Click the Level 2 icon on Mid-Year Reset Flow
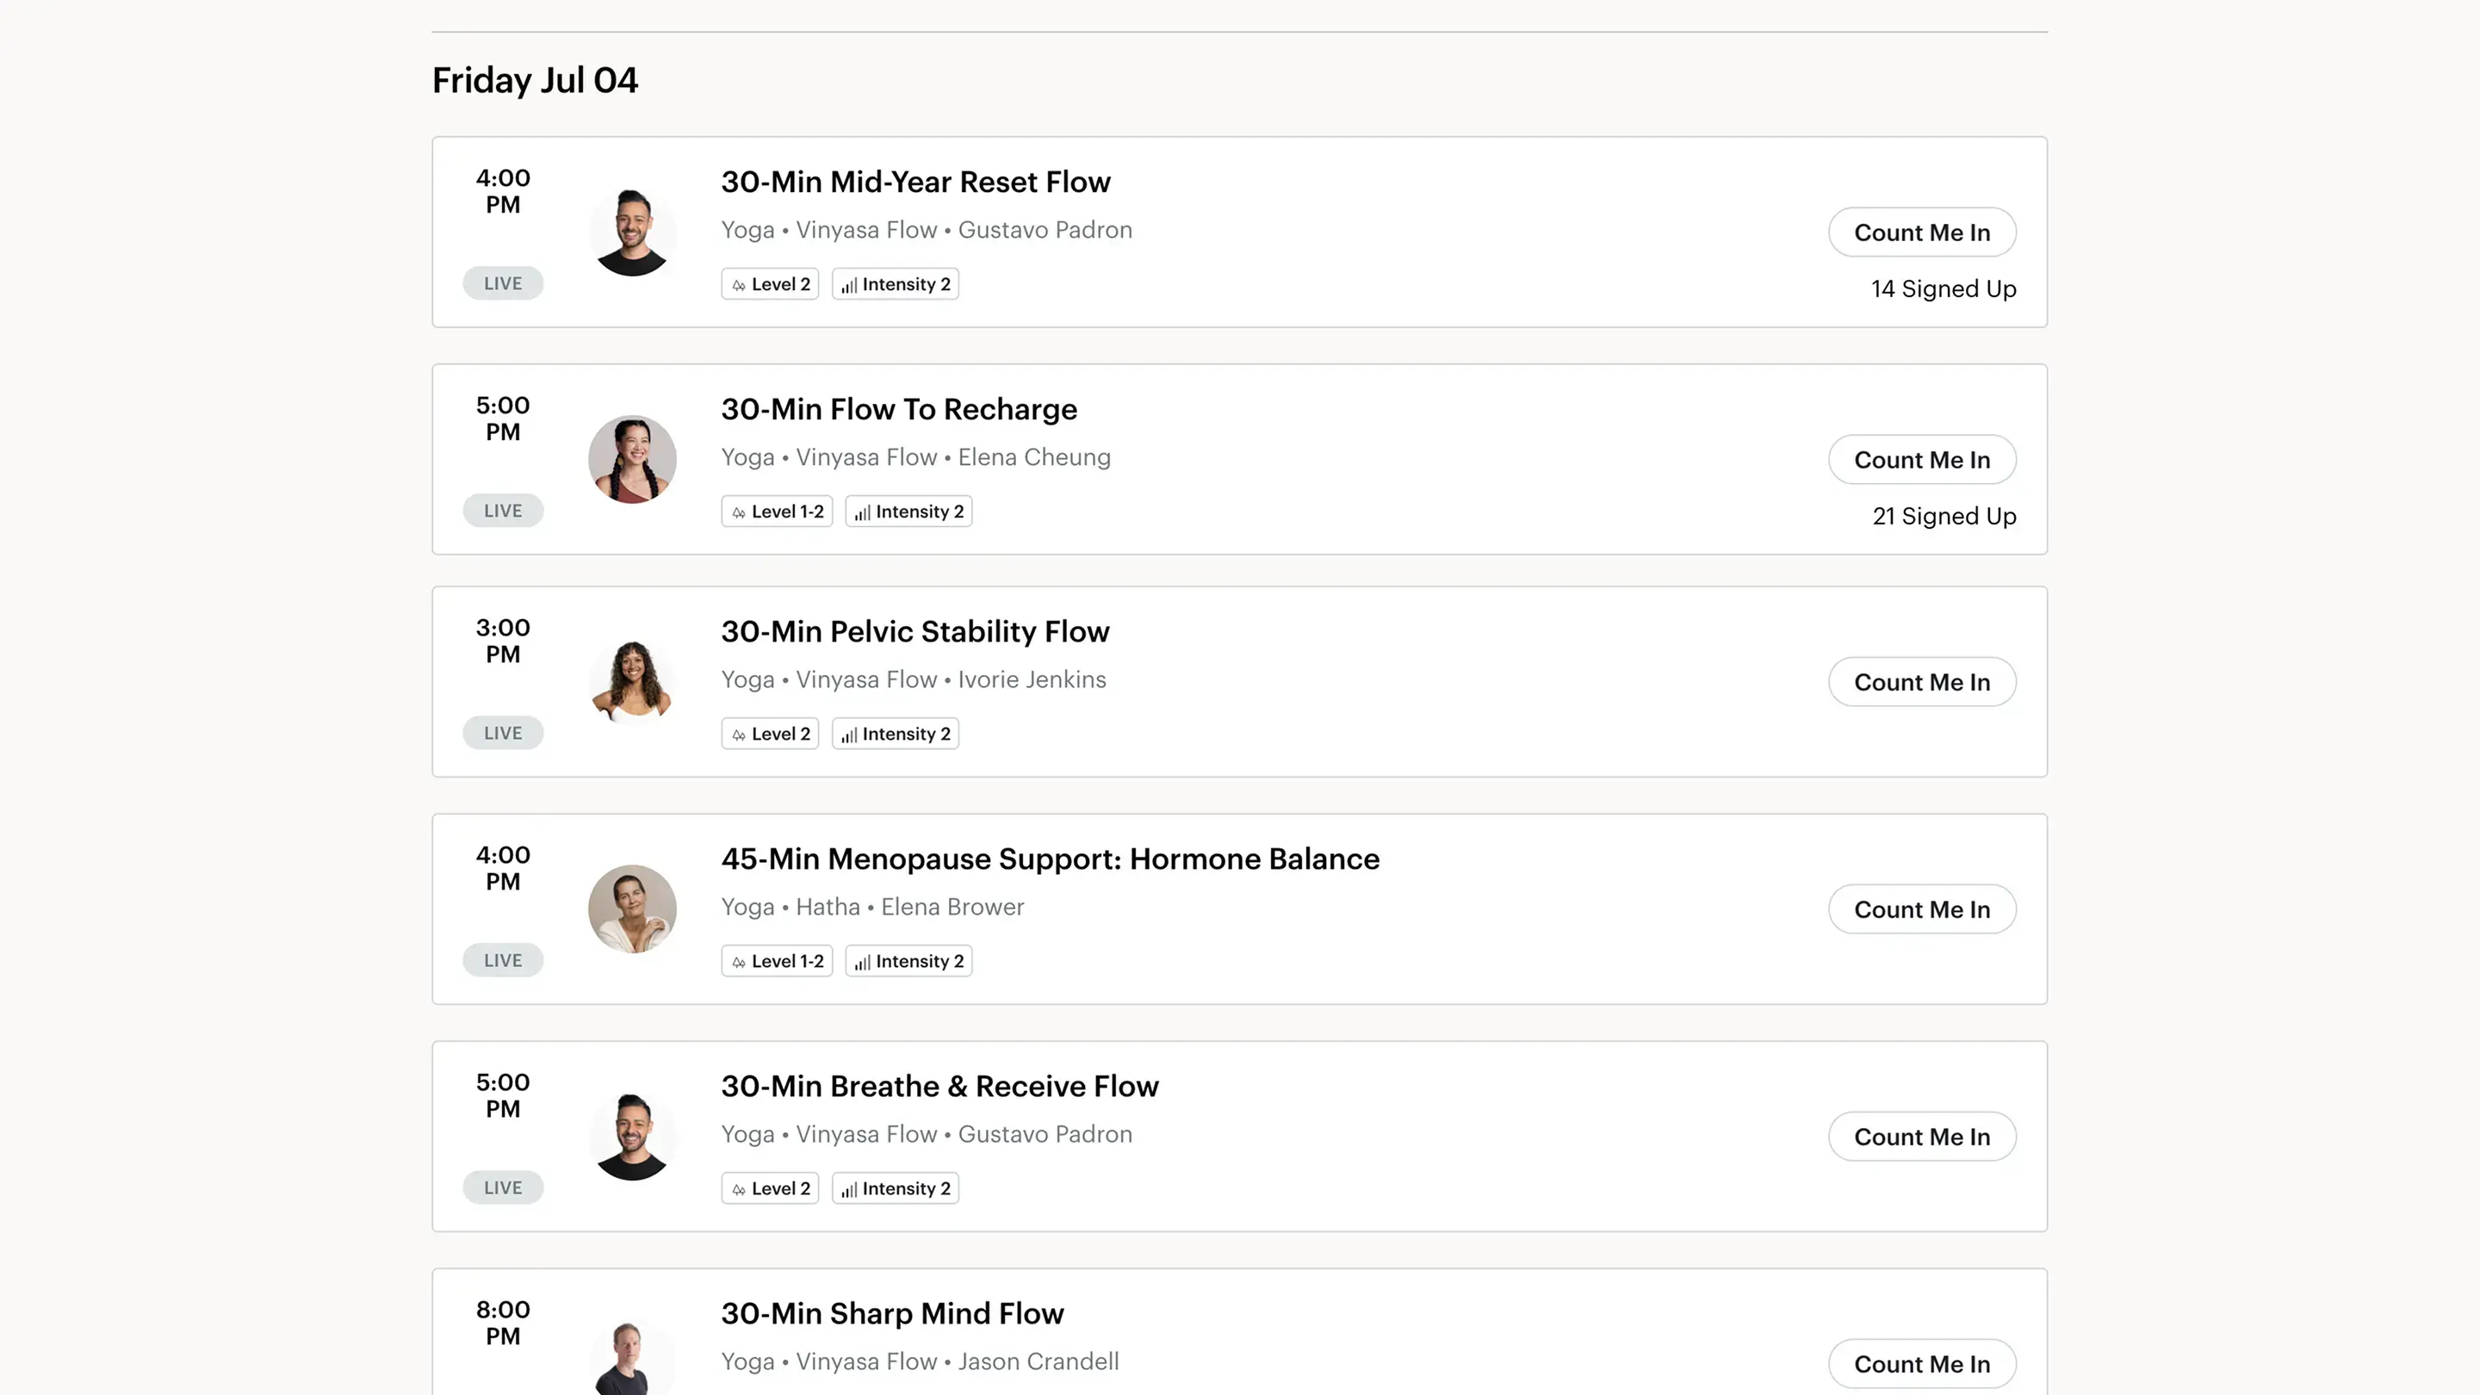This screenshot has height=1395, width=2480. click(x=739, y=285)
